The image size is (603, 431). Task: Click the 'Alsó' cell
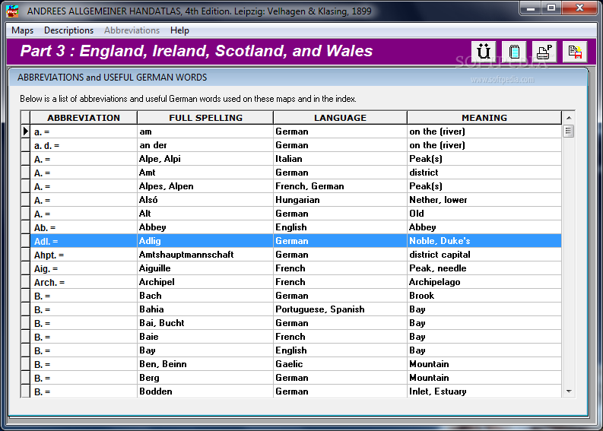tap(205, 200)
